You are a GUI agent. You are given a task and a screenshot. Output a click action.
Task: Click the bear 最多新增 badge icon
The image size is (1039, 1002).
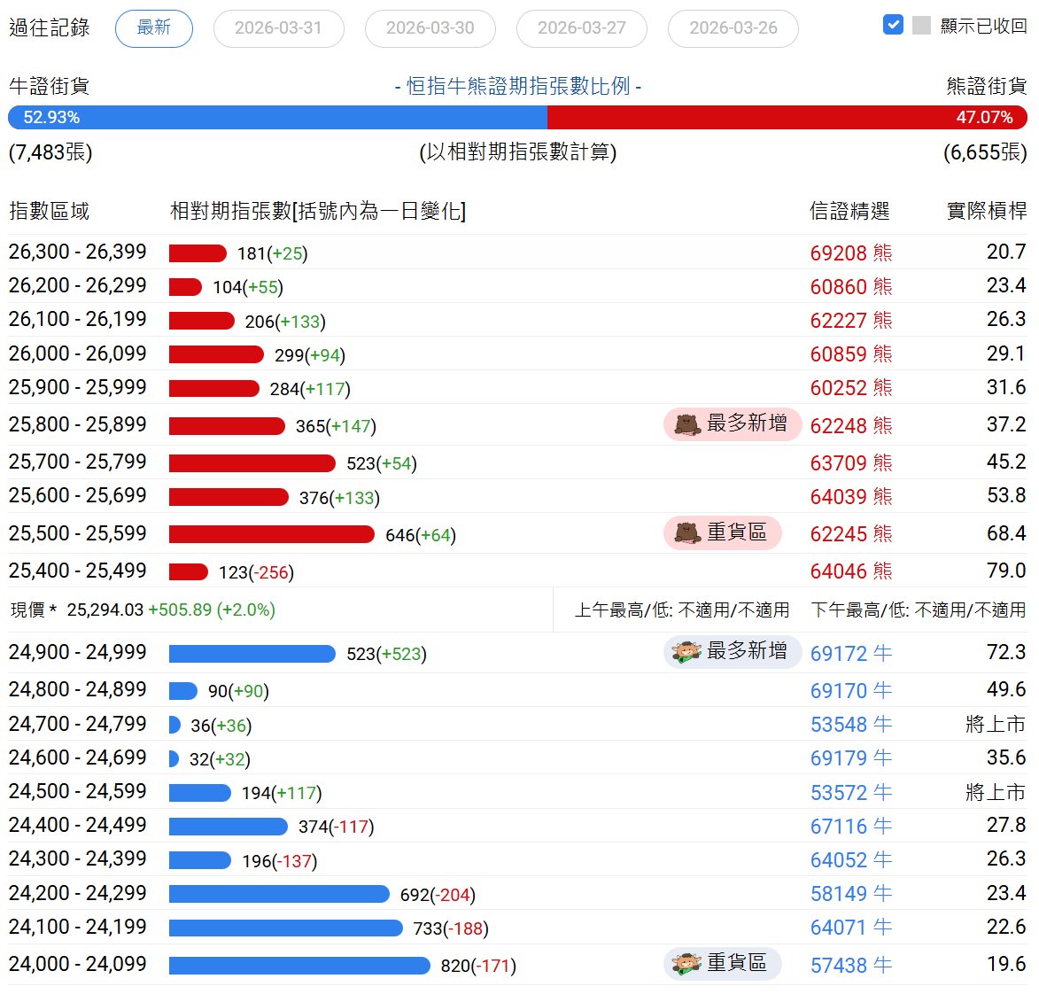coord(687,424)
